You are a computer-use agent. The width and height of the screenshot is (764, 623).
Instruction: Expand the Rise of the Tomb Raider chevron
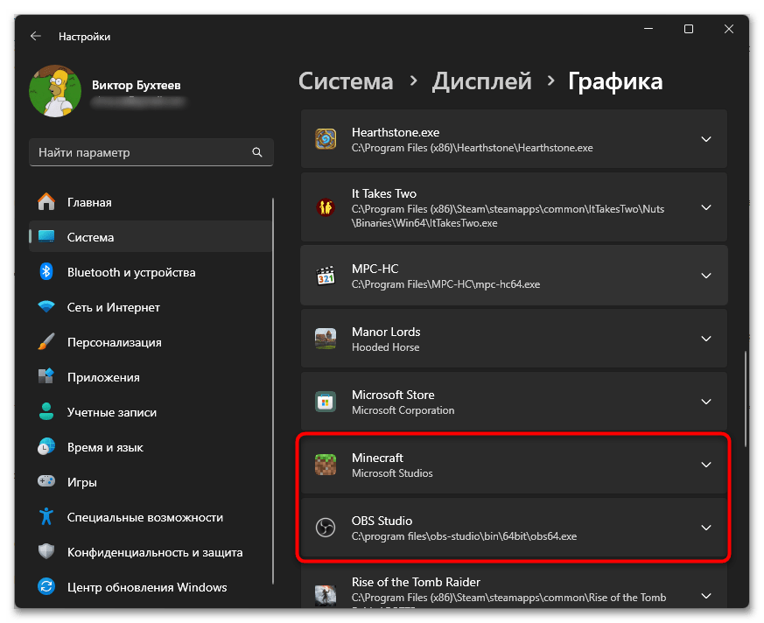pyautogui.click(x=706, y=596)
